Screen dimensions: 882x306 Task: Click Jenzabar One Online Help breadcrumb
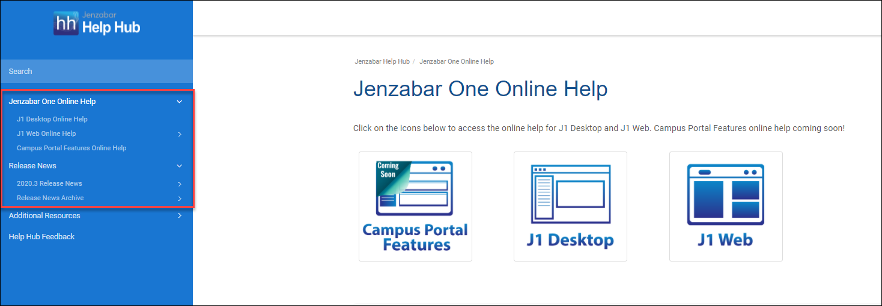click(x=456, y=61)
